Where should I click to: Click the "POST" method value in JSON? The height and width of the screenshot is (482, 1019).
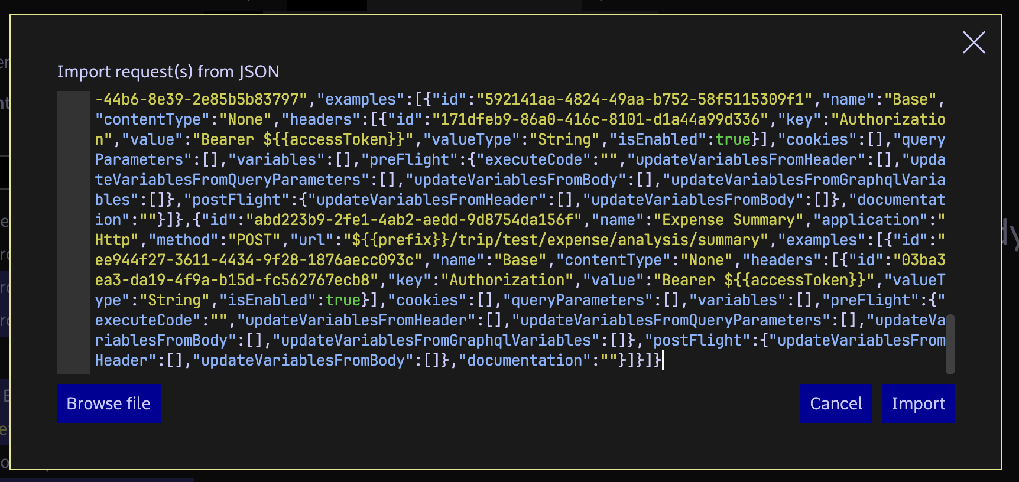[254, 240]
